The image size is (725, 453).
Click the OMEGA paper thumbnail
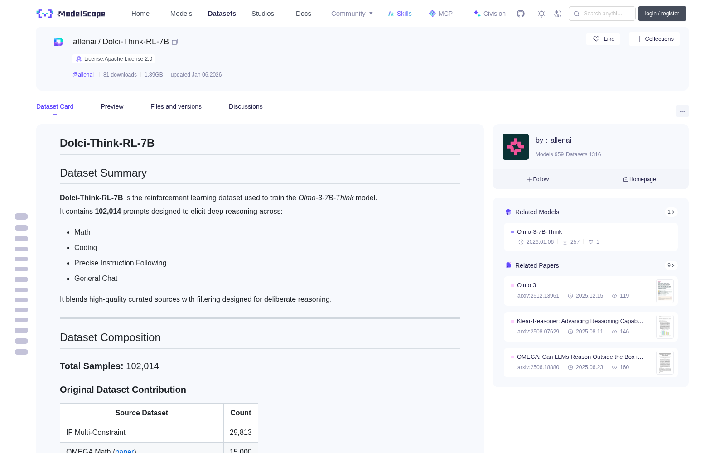pos(665,362)
